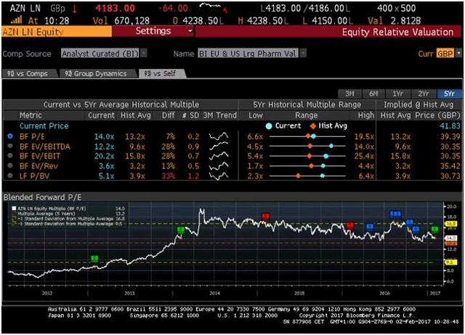Viewport: 465px width, 335px height.
Task: Set the period to 2Yr
Action: 424,94
